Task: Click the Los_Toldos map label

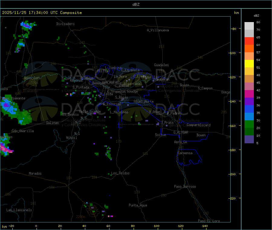Action: click(120, 173)
